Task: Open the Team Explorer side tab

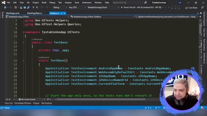Action: pos(204,45)
